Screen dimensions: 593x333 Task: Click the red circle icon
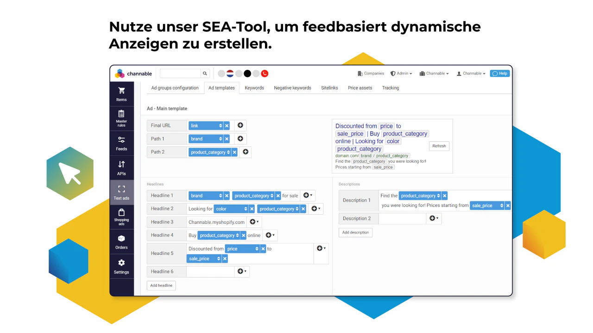click(x=265, y=74)
